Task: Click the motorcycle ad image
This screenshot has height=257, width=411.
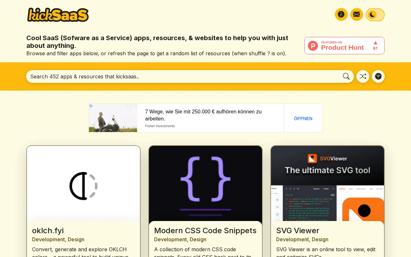Action: click(113, 118)
